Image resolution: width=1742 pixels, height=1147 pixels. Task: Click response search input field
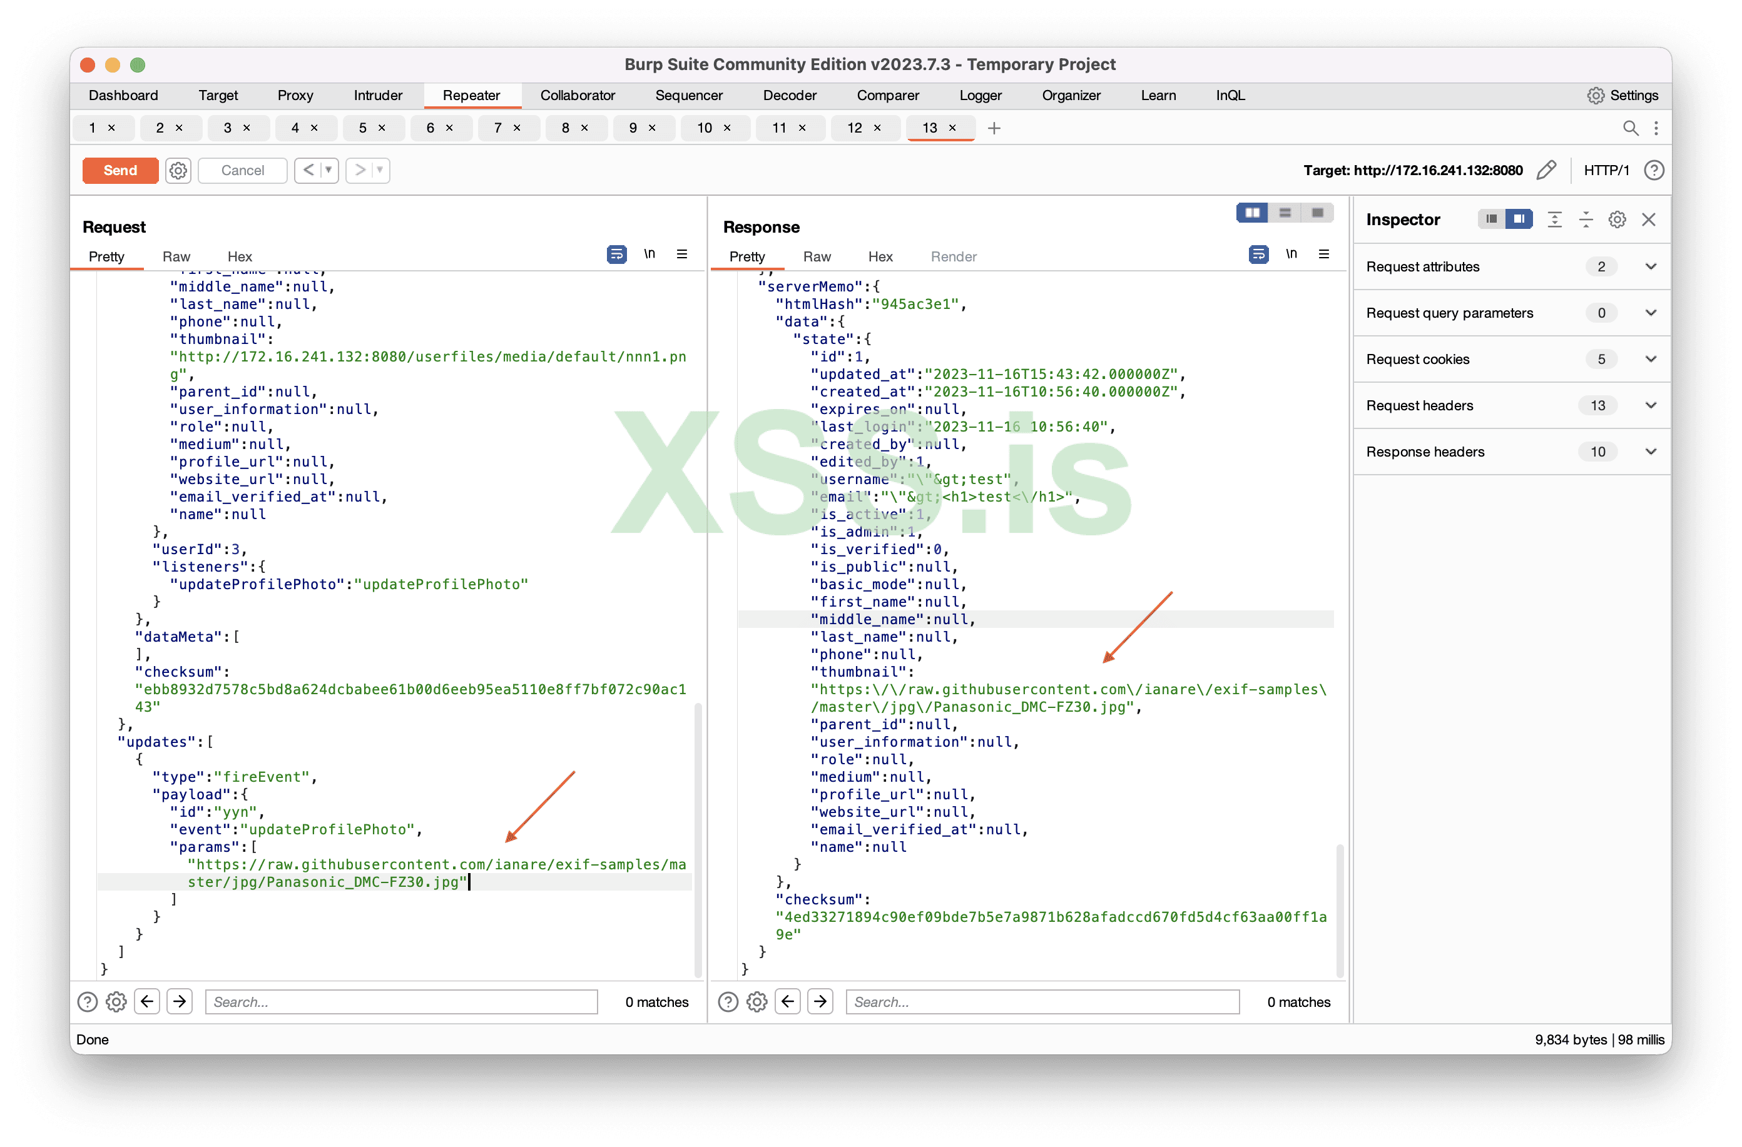tap(1042, 1001)
